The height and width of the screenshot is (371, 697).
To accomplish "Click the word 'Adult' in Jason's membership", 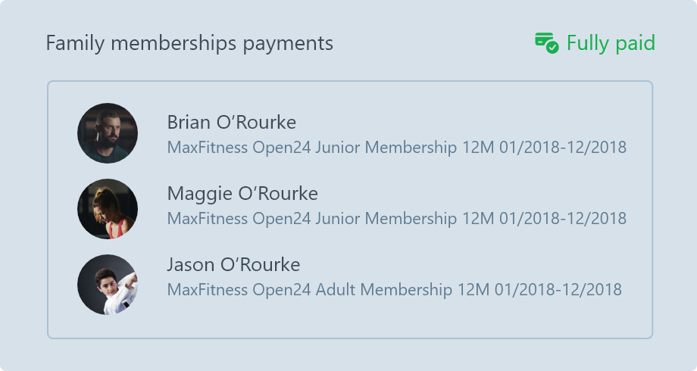I will 336,289.
